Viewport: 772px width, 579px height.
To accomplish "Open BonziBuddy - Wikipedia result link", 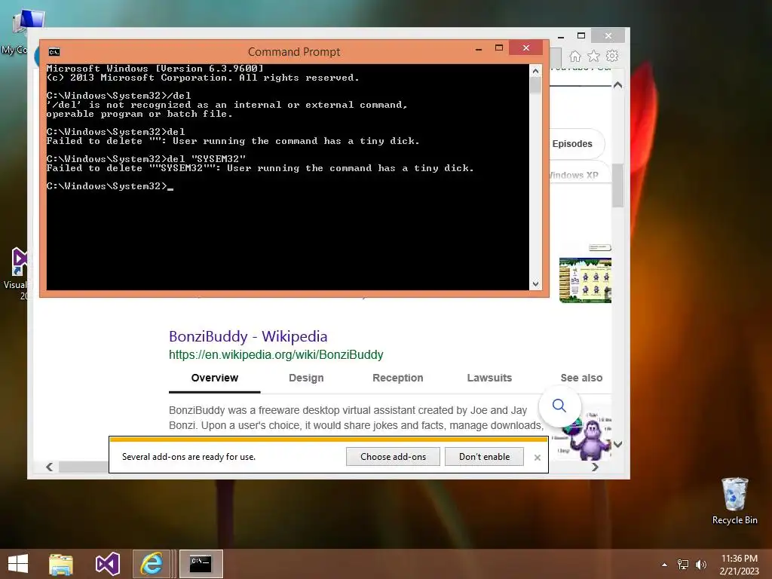I will [x=248, y=336].
